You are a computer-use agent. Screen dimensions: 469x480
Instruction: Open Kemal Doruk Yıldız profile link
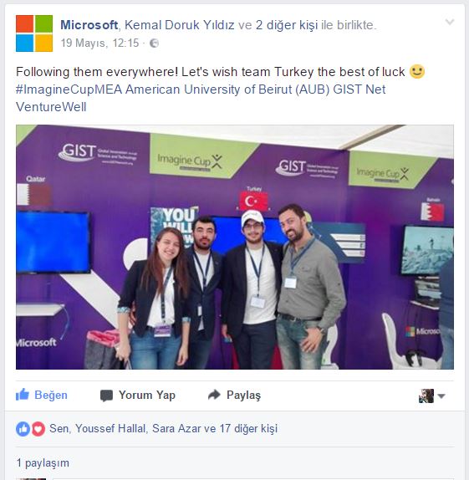(x=180, y=25)
